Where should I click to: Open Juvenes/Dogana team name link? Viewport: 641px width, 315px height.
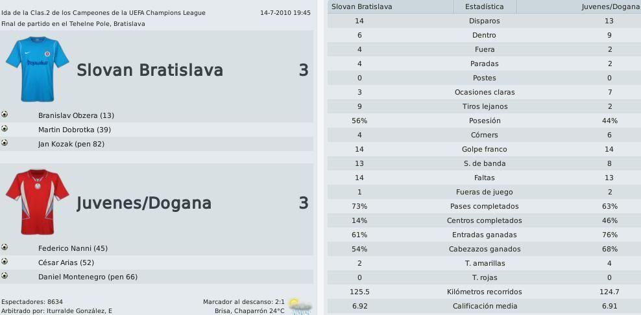[144, 203]
